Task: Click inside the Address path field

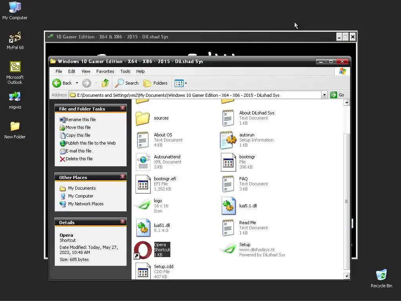Action: pyautogui.click(x=195, y=95)
